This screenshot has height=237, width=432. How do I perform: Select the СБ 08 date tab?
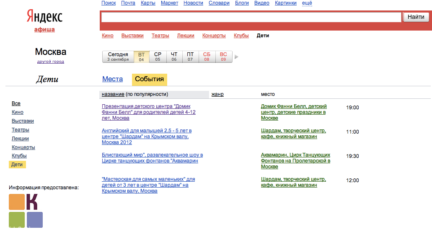(x=207, y=57)
